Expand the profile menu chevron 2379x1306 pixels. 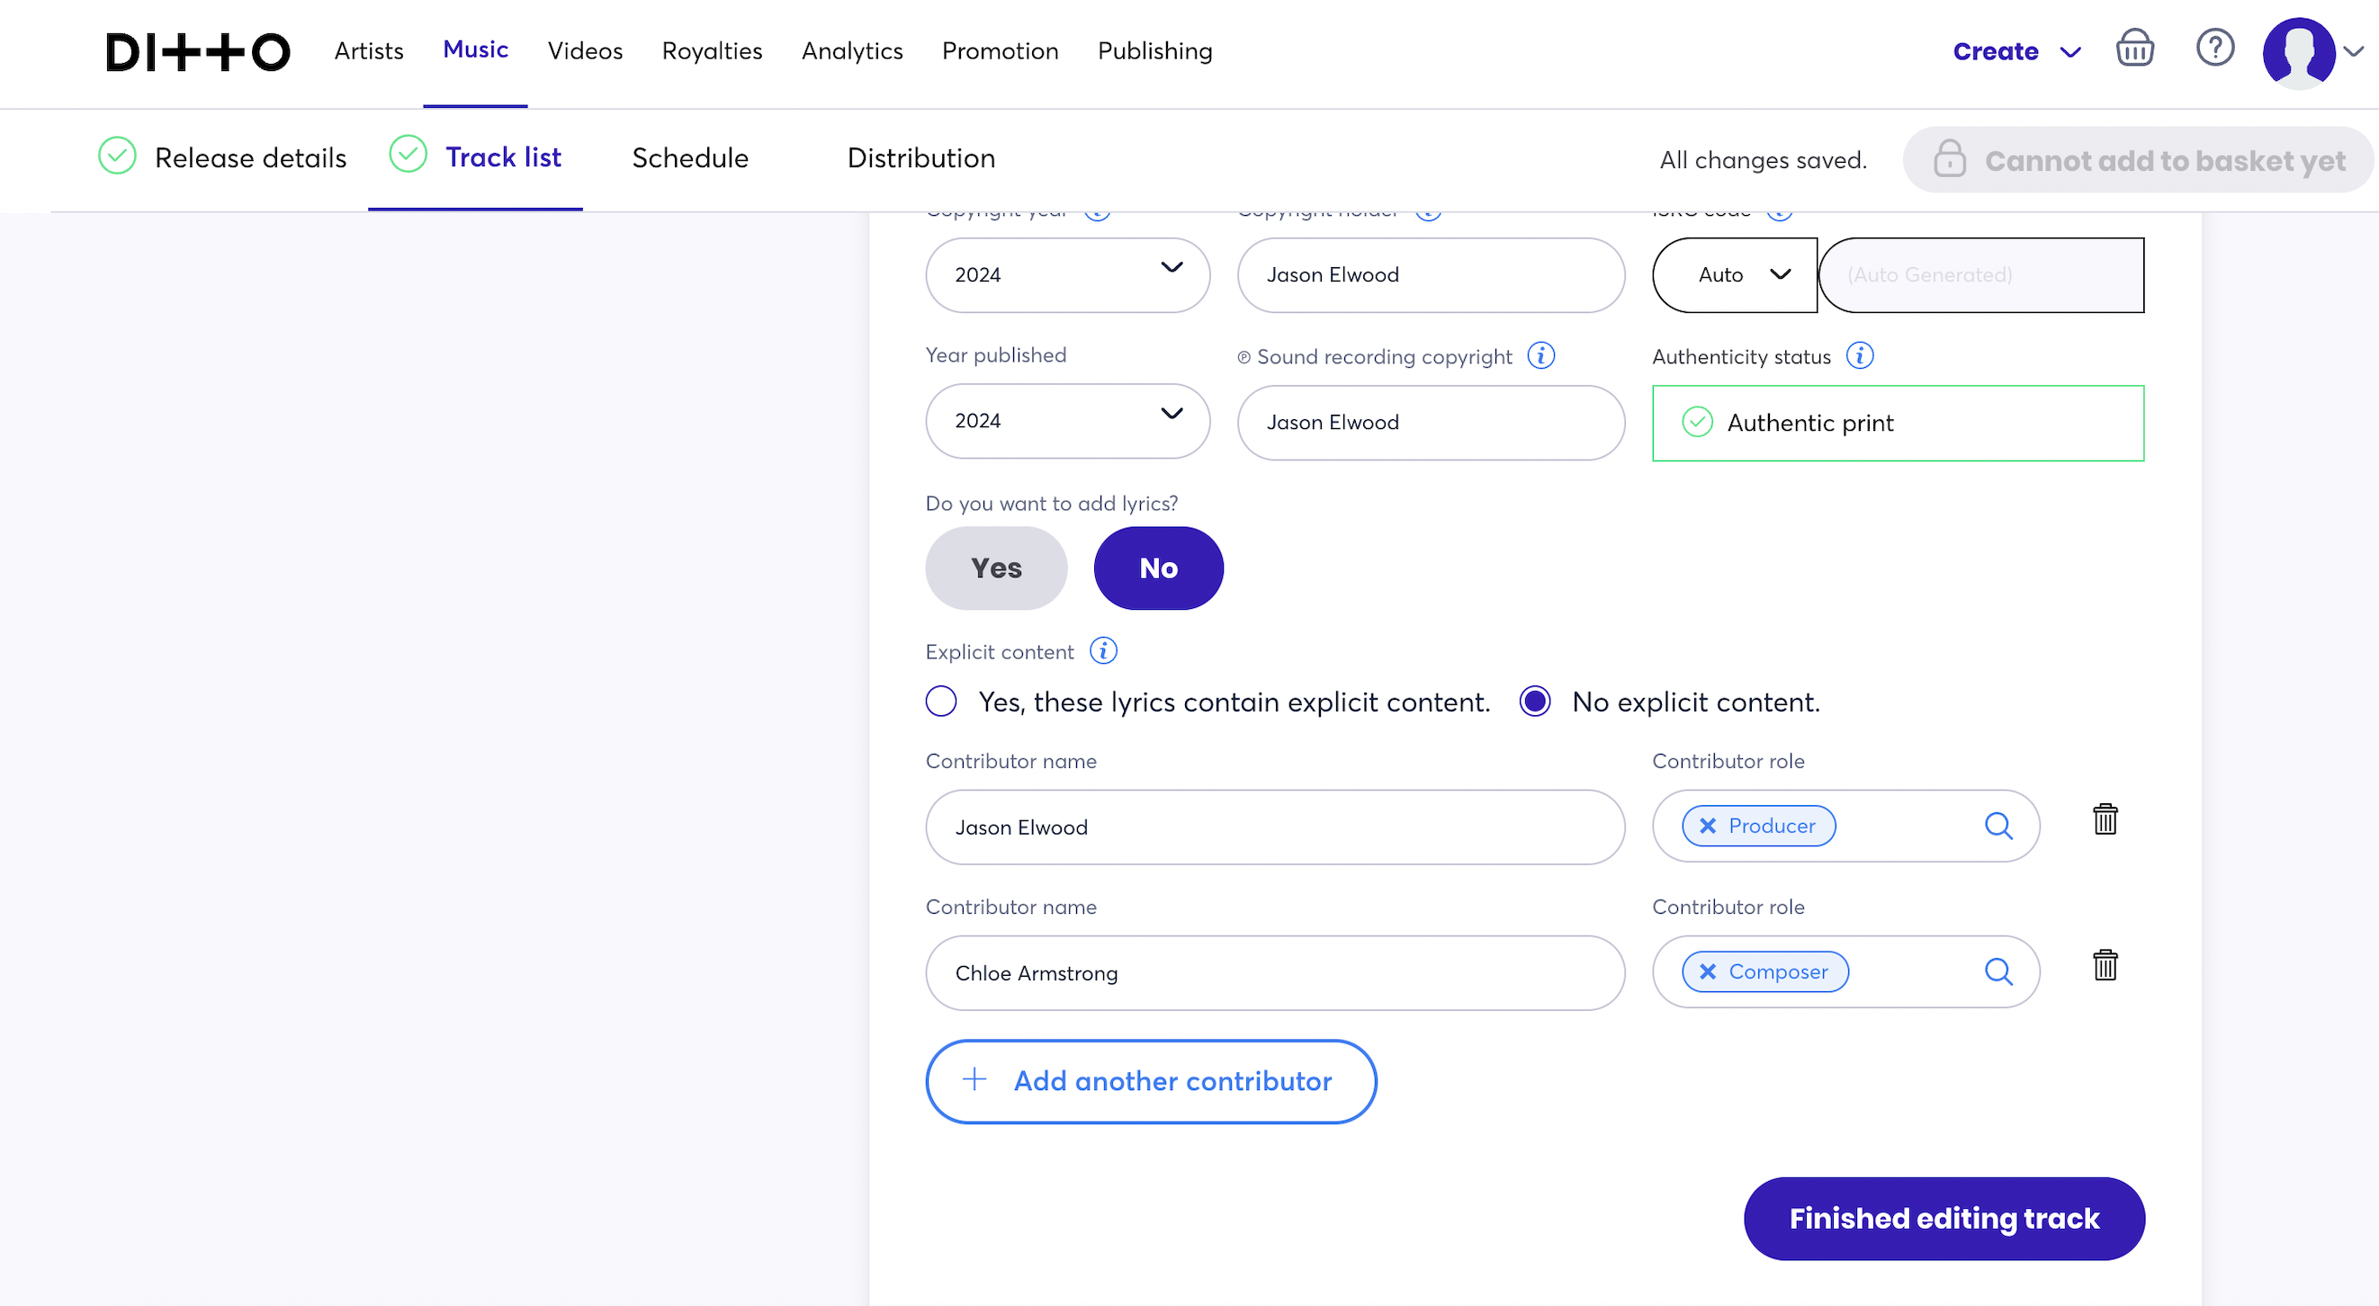(x=2354, y=51)
